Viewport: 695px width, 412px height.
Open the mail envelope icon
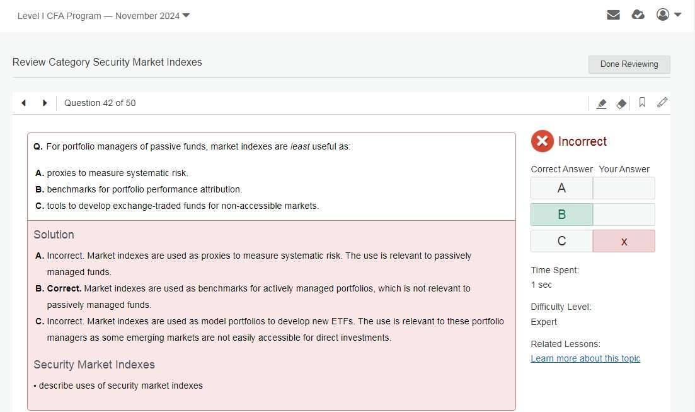(x=613, y=15)
